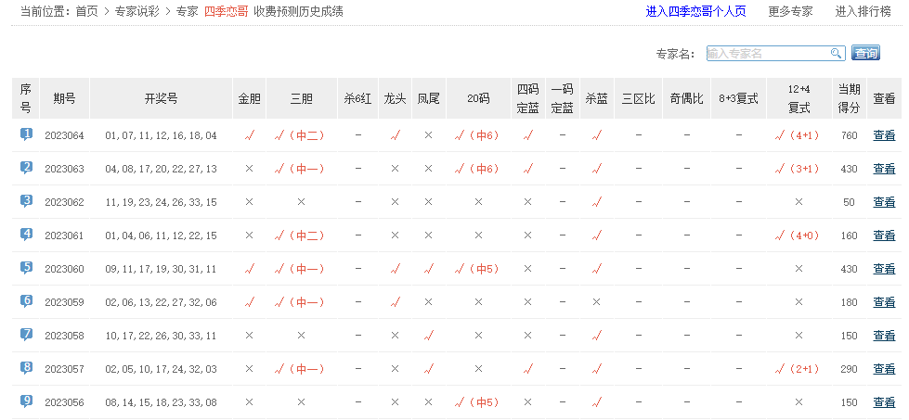Go to 进入排行榜 ranking page
Screen dimensions: 909x420
coord(864,12)
